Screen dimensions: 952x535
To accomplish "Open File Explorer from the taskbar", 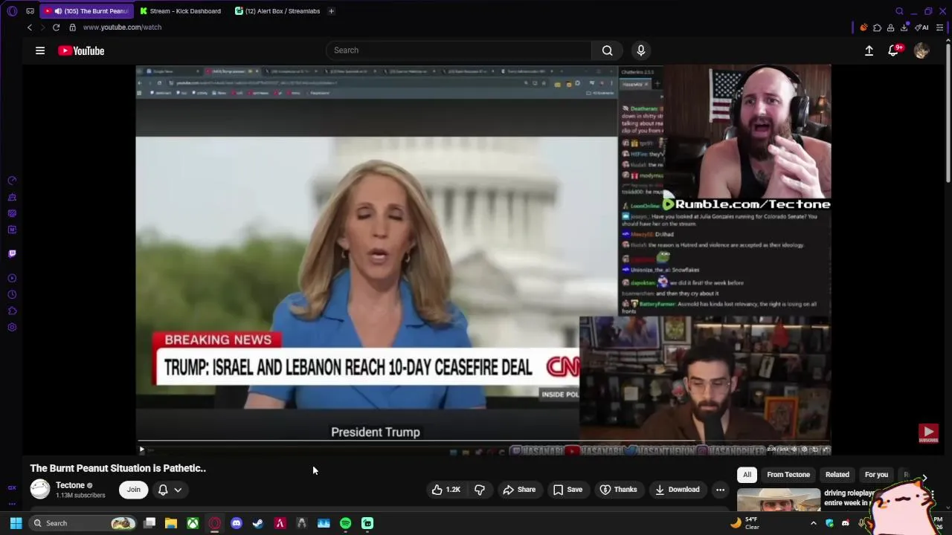I will pos(171,523).
